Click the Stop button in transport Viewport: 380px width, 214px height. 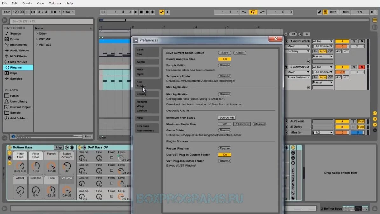click(x=141, y=12)
